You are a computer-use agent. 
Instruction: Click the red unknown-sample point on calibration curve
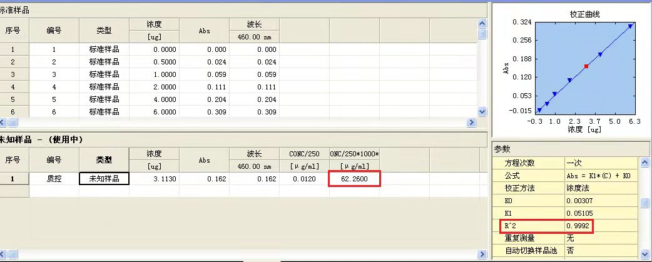(x=586, y=66)
